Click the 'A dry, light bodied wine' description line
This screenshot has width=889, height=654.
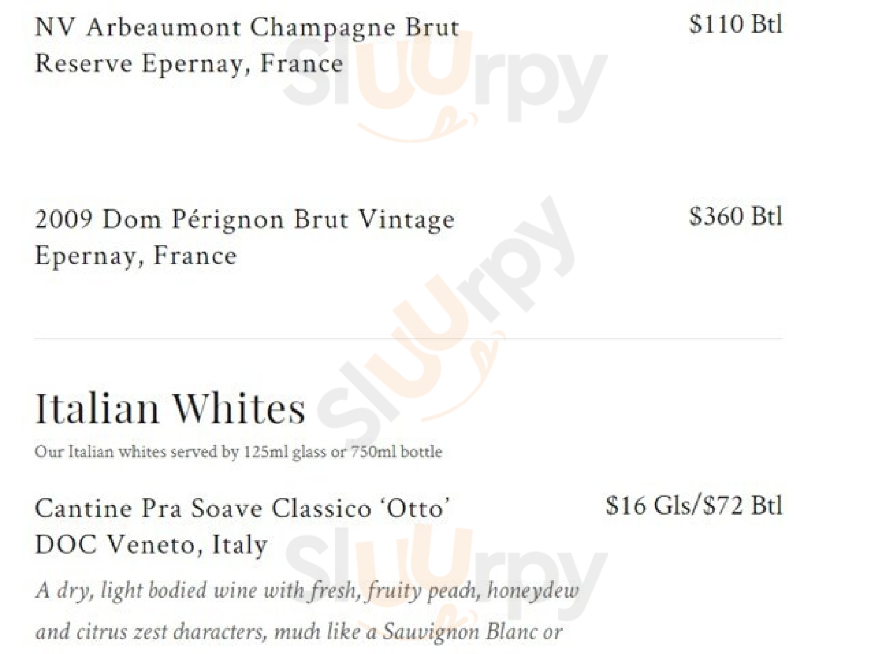307,590
